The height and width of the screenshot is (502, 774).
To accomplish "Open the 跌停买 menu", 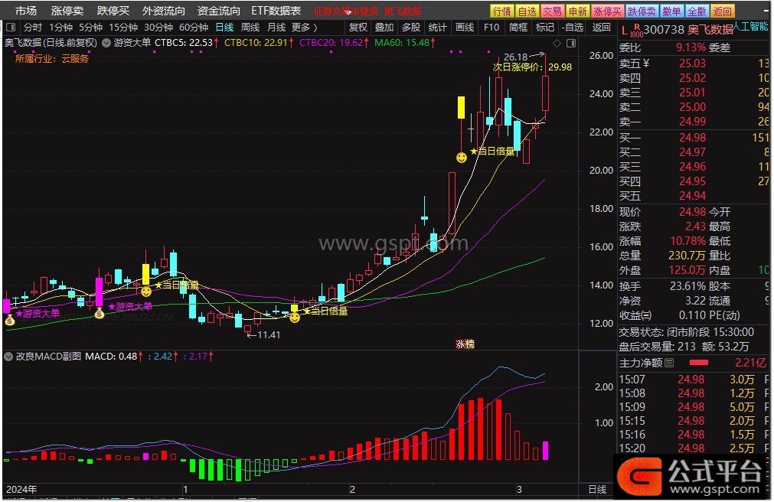I will (113, 11).
